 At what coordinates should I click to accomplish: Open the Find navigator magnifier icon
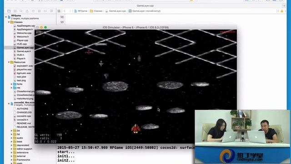pyautogui.click(x=21, y=11)
